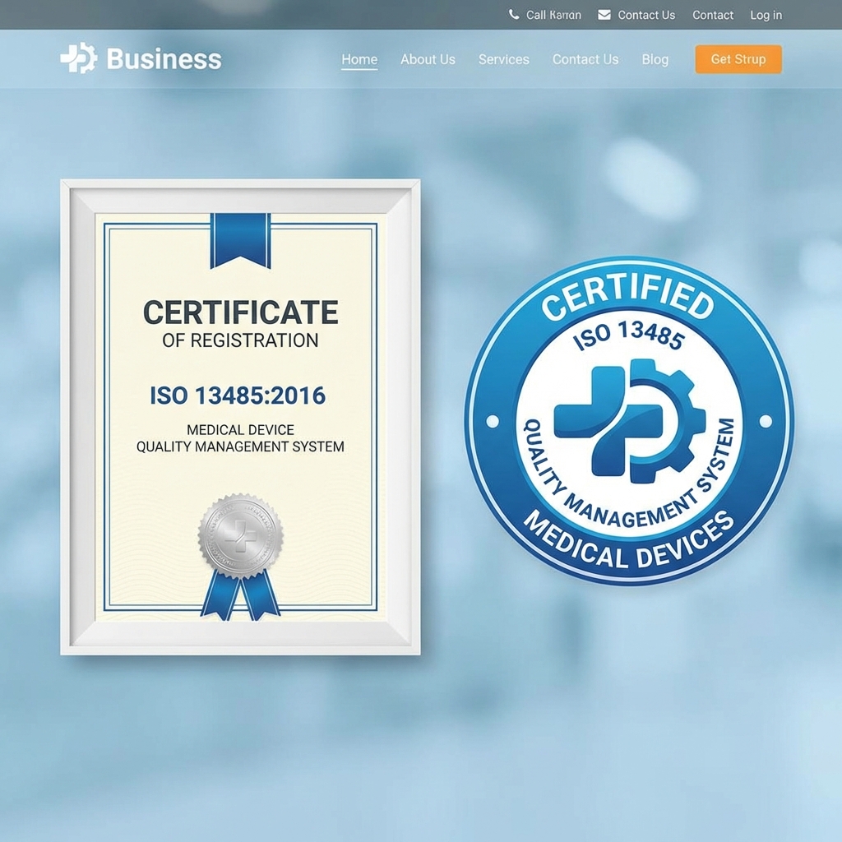Click the Business brand name text
Image resolution: width=842 pixels, height=842 pixels.
pos(164,58)
